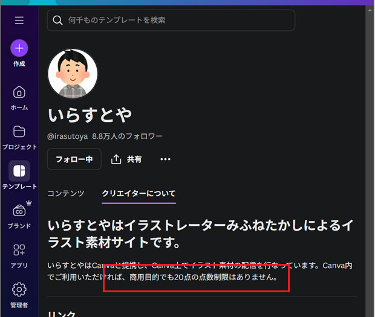The height and width of the screenshot is (317, 375).
Task: Open the hamburger menu icon
Action: point(19,21)
